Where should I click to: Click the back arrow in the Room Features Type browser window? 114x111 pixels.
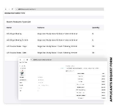point(6,9)
